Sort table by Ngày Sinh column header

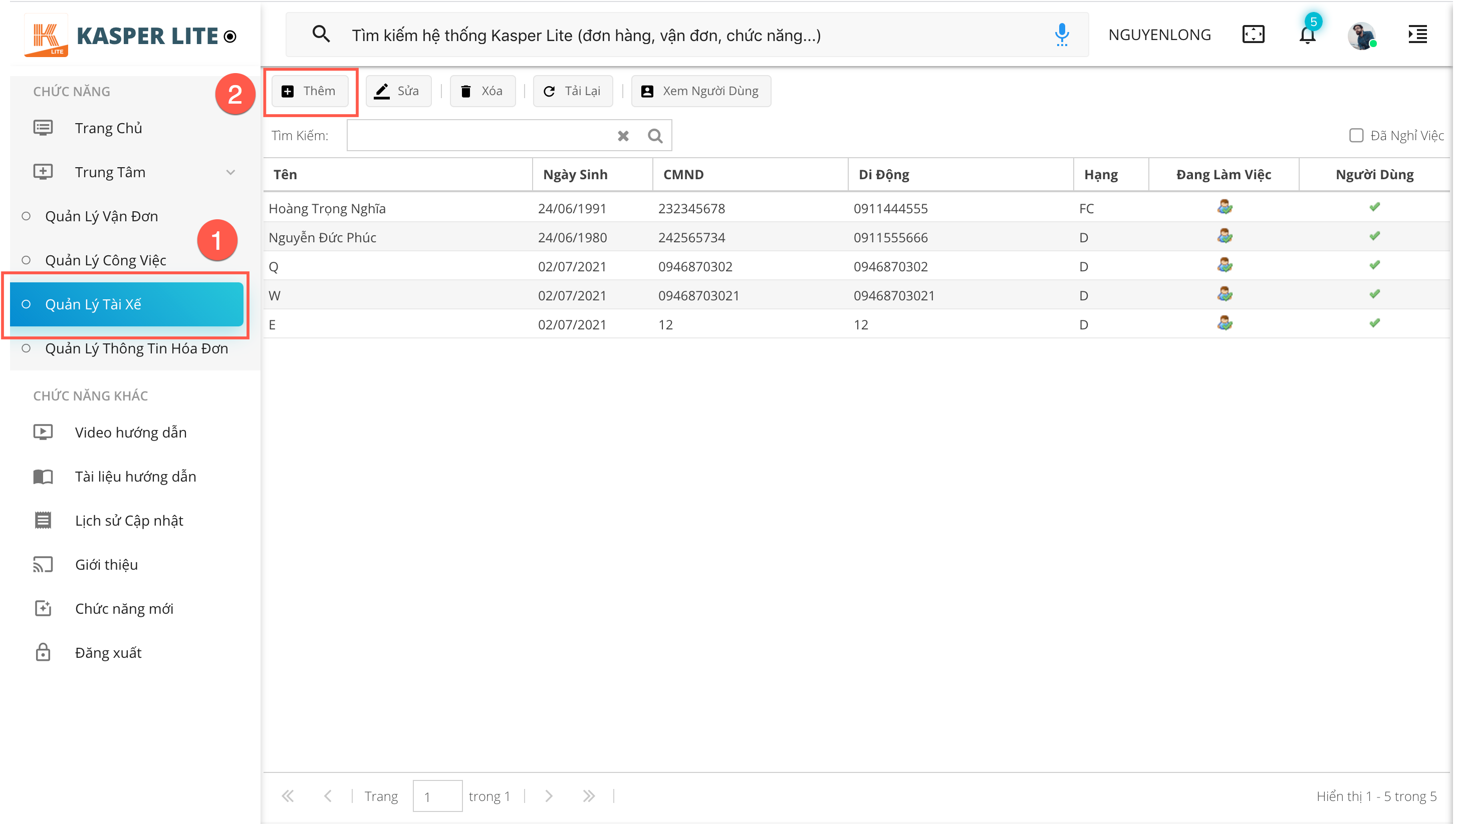click(x=575, y=175)
